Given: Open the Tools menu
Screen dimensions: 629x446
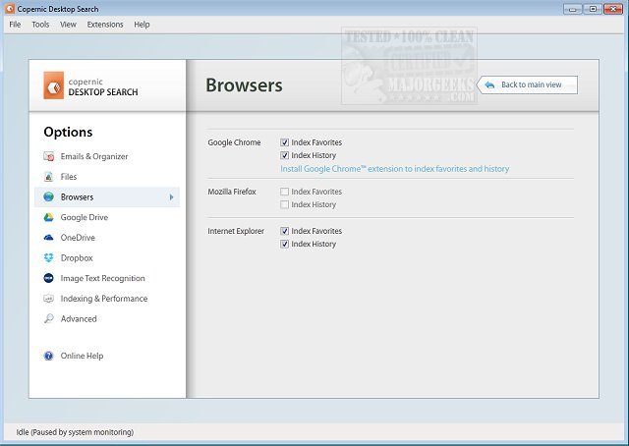Looking at the screenshot, I should tap(40, 25).
